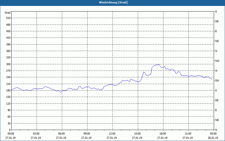Image resolution: width=225 pixels, height=141 pixels.
Task: Click the 27.01.19 date under 18:00
Action: click(162, 138)
